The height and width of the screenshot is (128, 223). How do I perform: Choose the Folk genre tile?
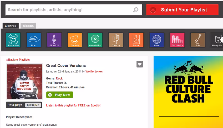[198, 40]
